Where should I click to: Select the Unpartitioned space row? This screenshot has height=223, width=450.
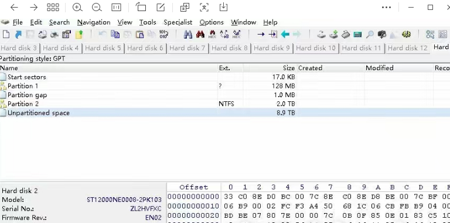[x=225, y=112]
